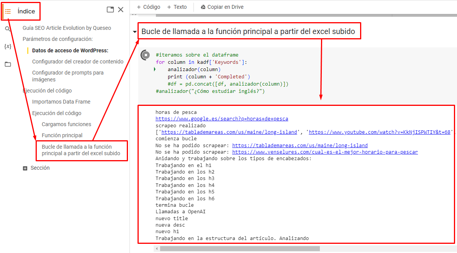The image size is (457, 253).
Task: Click the output line 'Llamadas a OpenAI'
Action: pos(180,211)
